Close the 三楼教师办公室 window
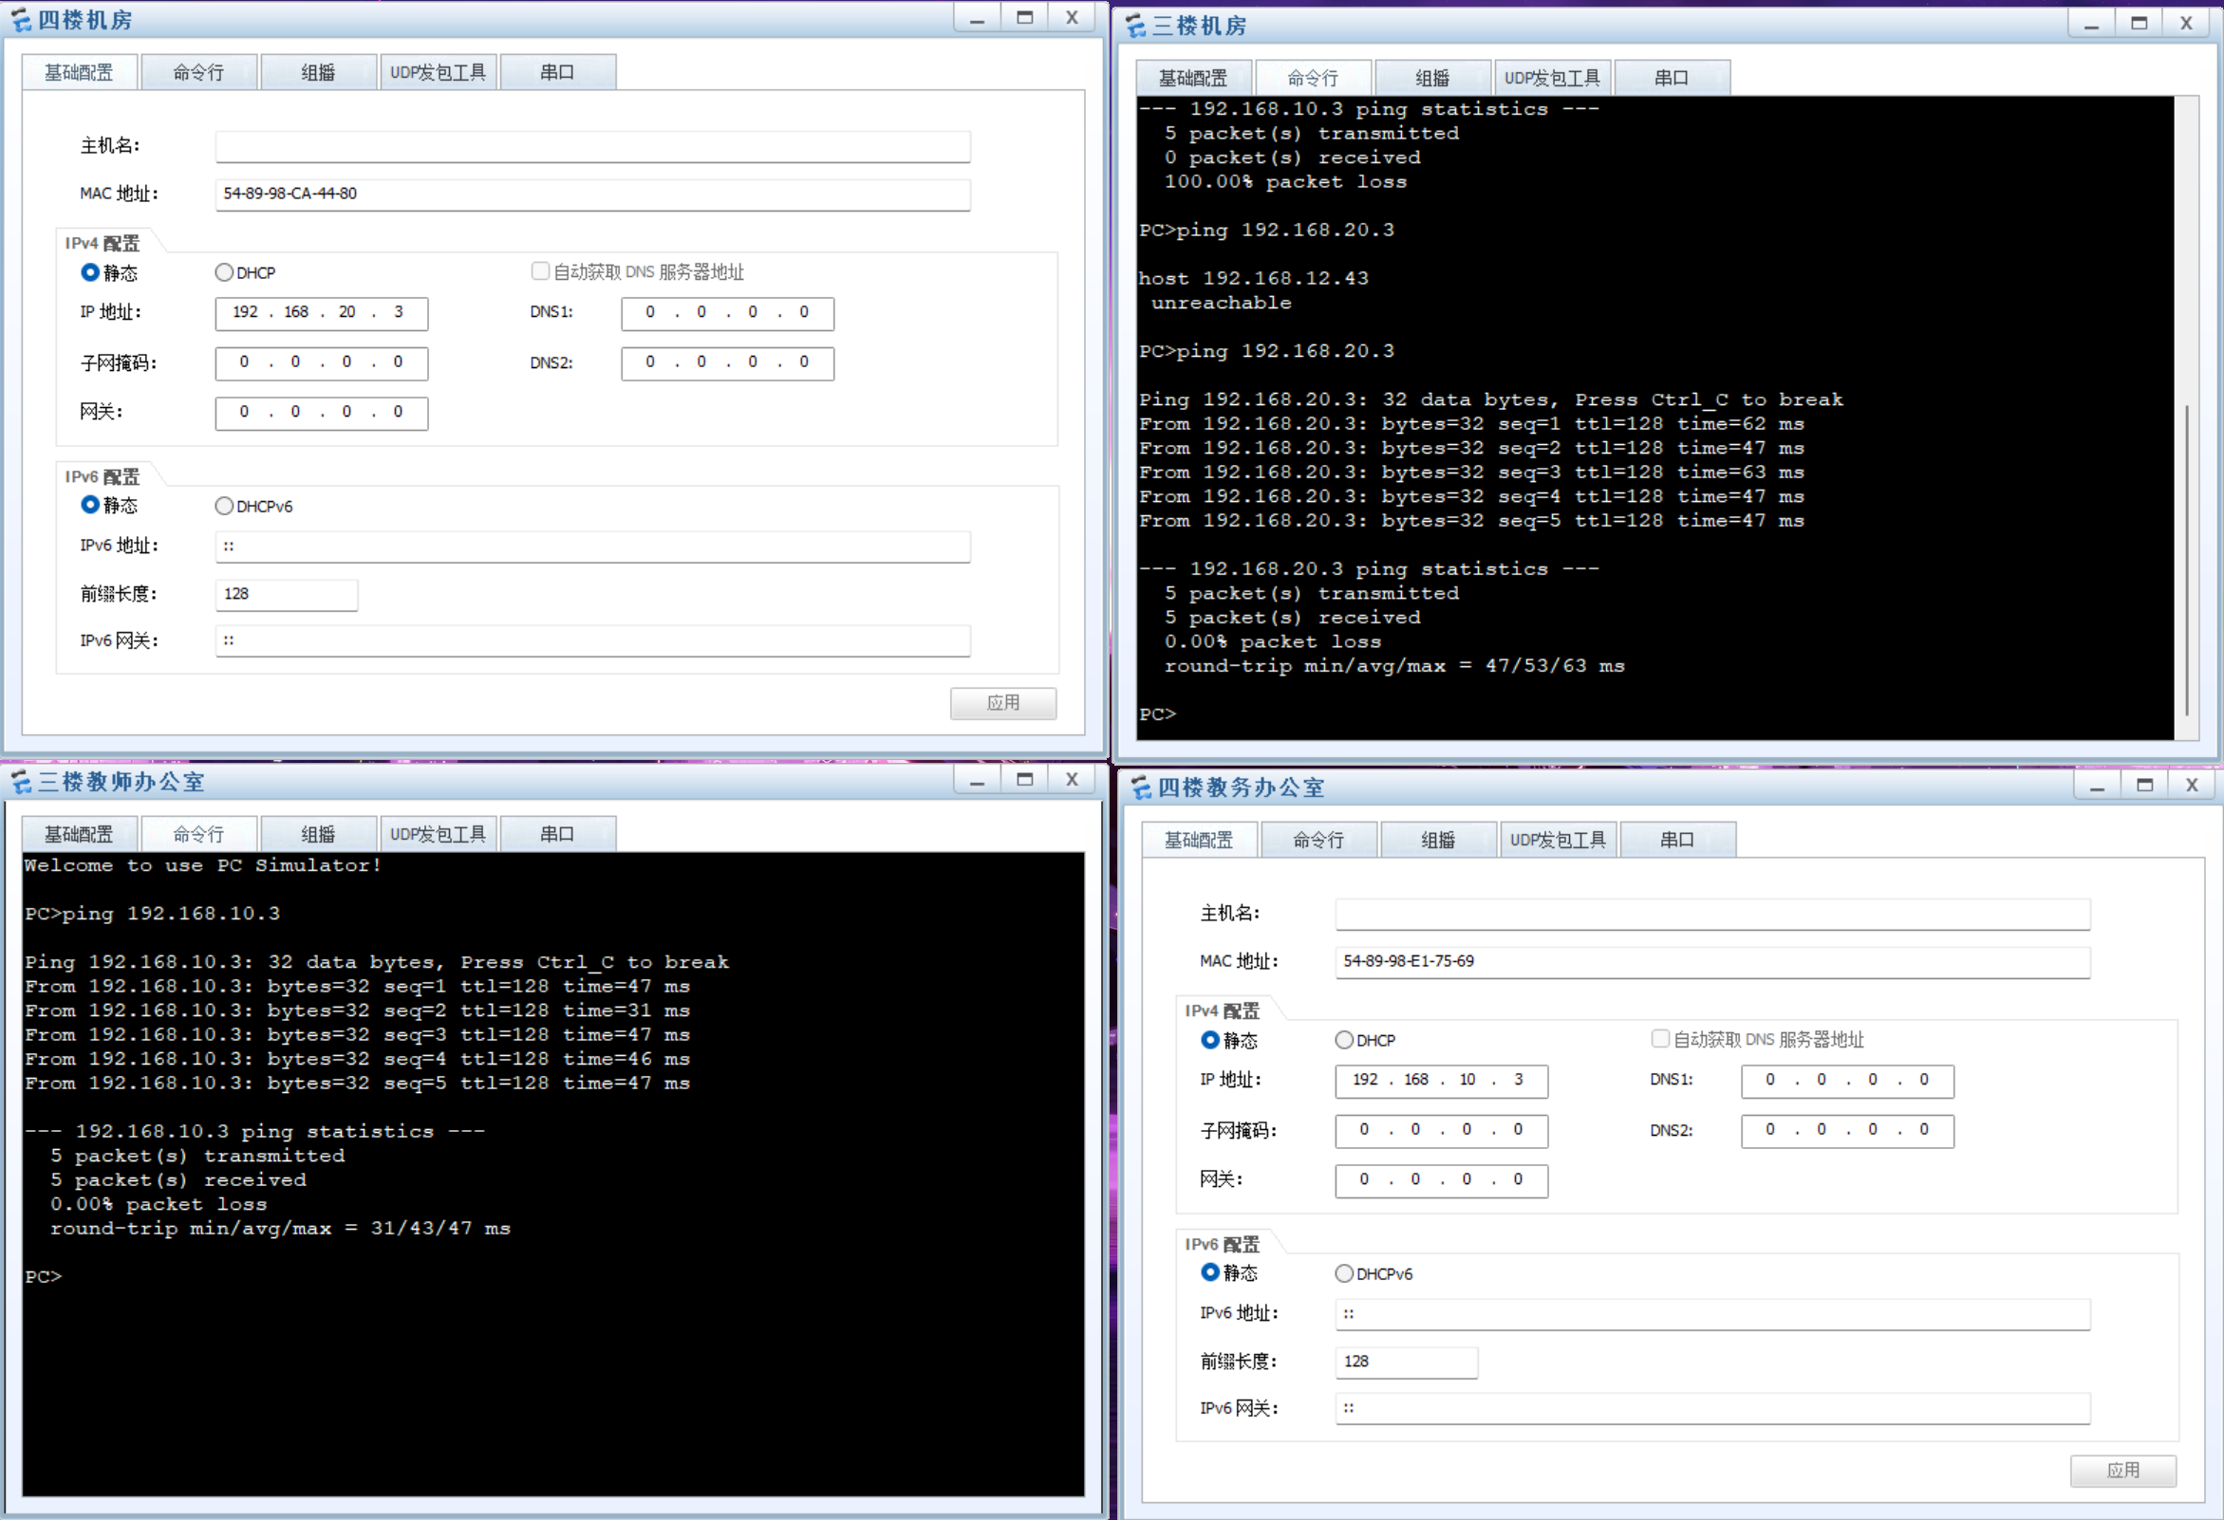2224x1520 pixels. (1072, 780)
